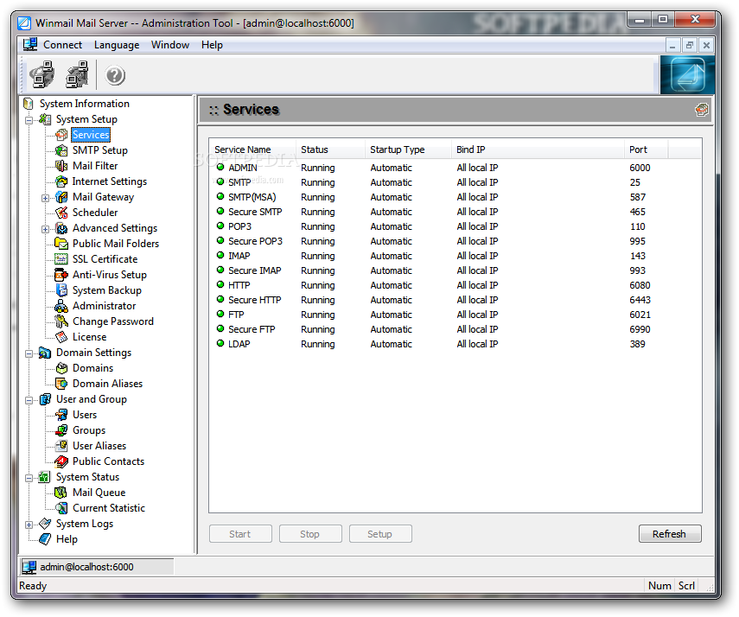The width and height of the screenshot is (739, 617).
Task: Open the Connect menu
Action: [x=62, y=45]
